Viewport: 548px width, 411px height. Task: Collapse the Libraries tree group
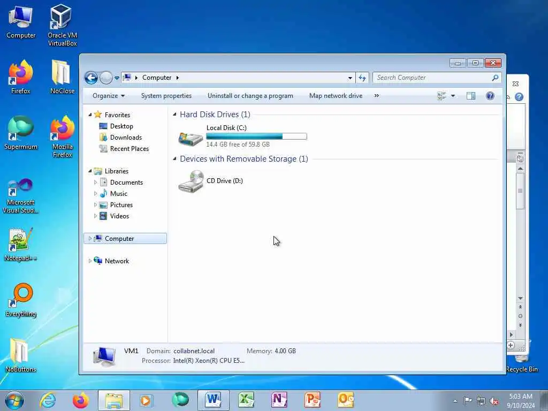coord(90,171)
